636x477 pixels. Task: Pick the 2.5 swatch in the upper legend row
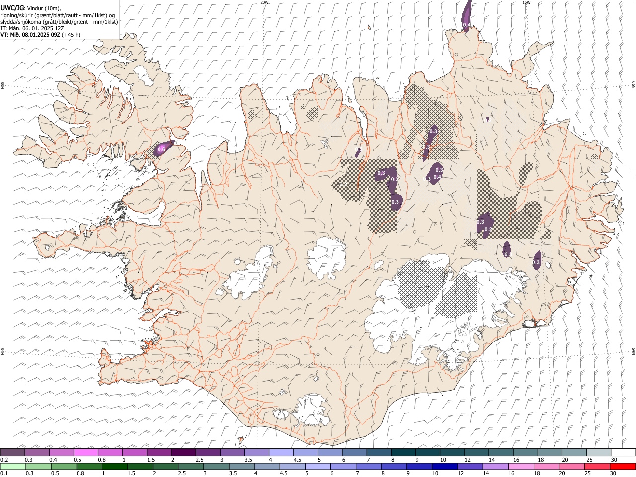point(208,452)
